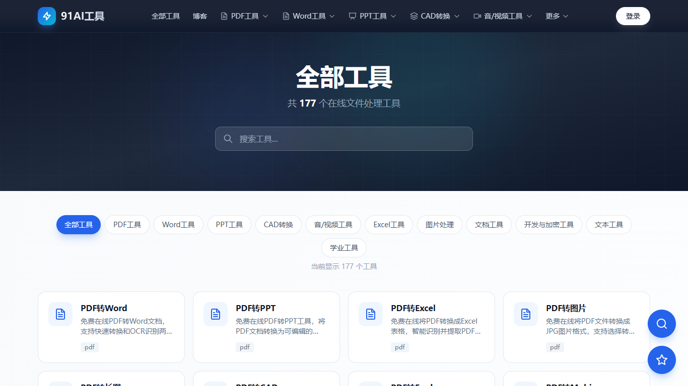
Task: Open 博客 in the top navigation
Action: (x=200, y=16)
